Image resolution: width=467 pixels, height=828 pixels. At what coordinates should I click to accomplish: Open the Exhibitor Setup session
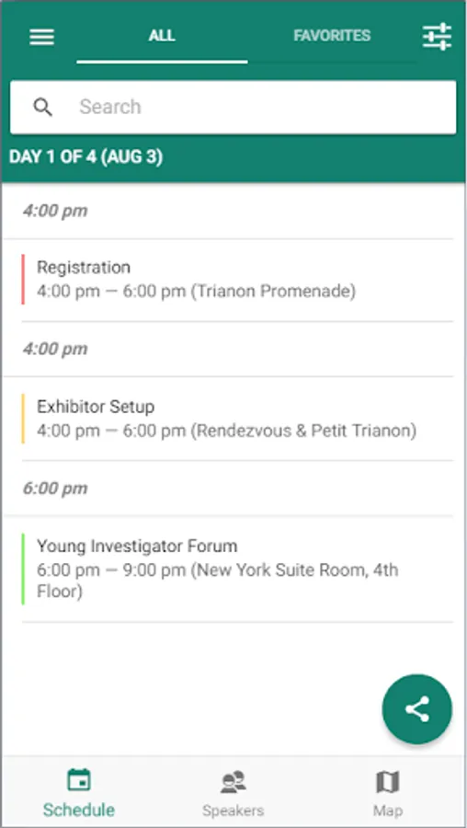click(x=237, y=419)
